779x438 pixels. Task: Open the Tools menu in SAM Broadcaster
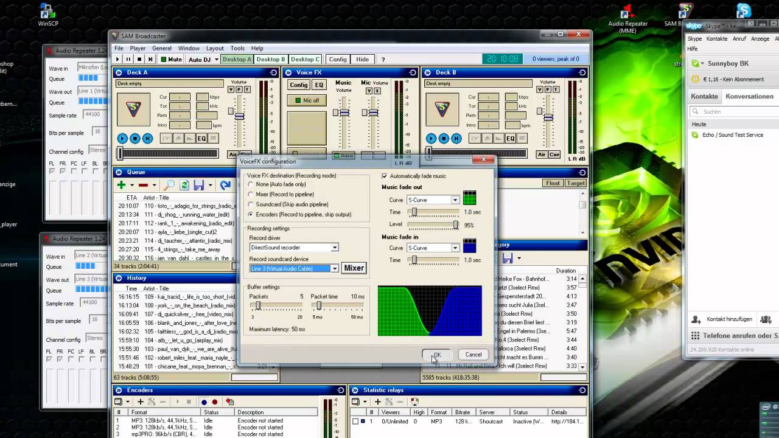point(237,49)
